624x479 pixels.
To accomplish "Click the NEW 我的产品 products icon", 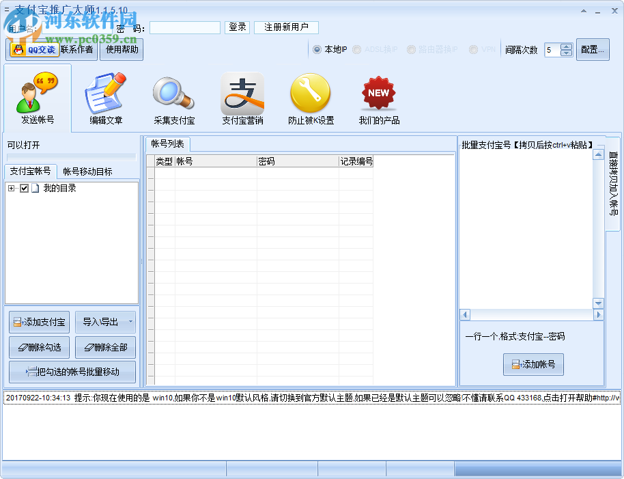I will coord(378,92).
